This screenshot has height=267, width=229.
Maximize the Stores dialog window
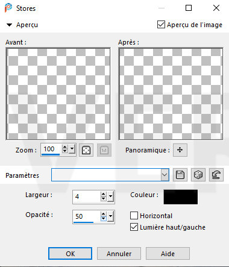point(189,8)
